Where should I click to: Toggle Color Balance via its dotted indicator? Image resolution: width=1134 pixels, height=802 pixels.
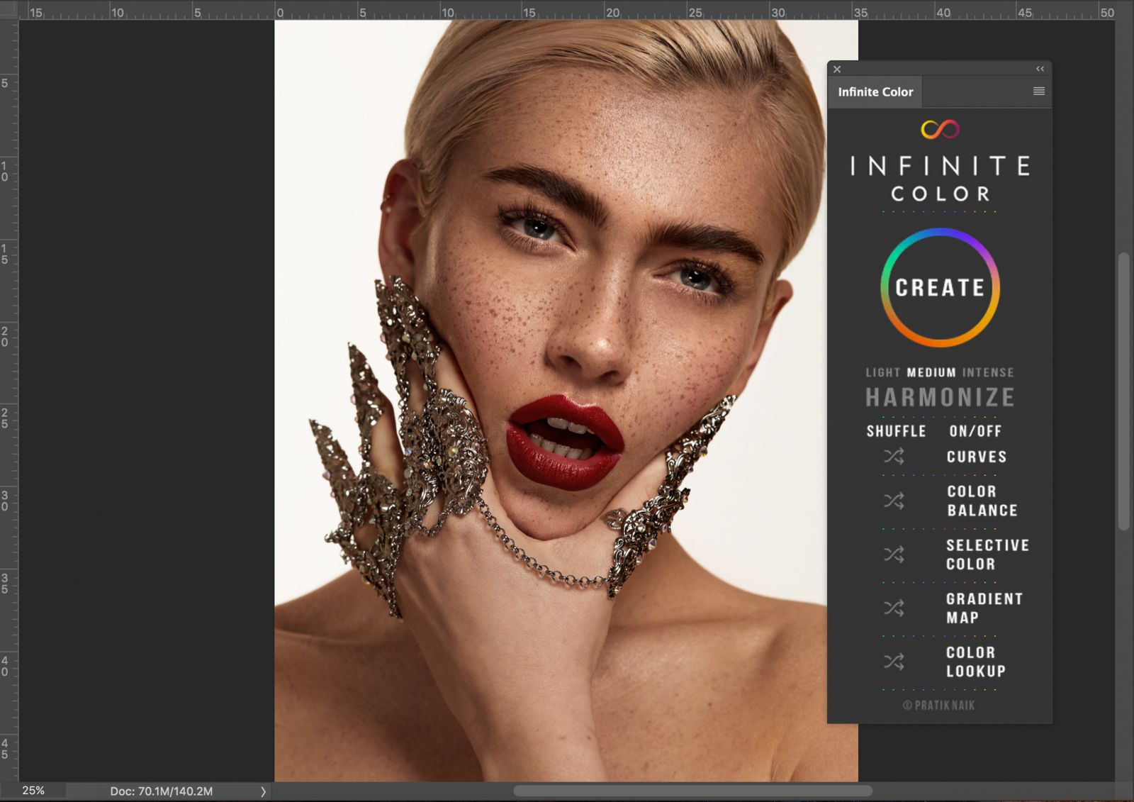click(939, 528)
